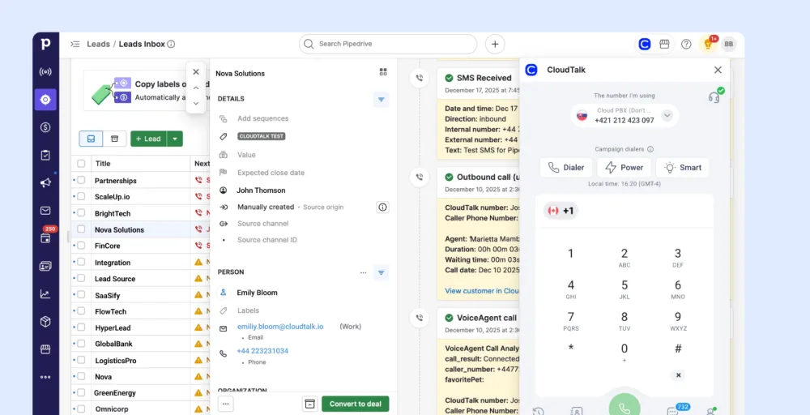Tick the checkbox for BrightTech lead
The width and height of the screenshot is (810, 415).
point(81,213)
